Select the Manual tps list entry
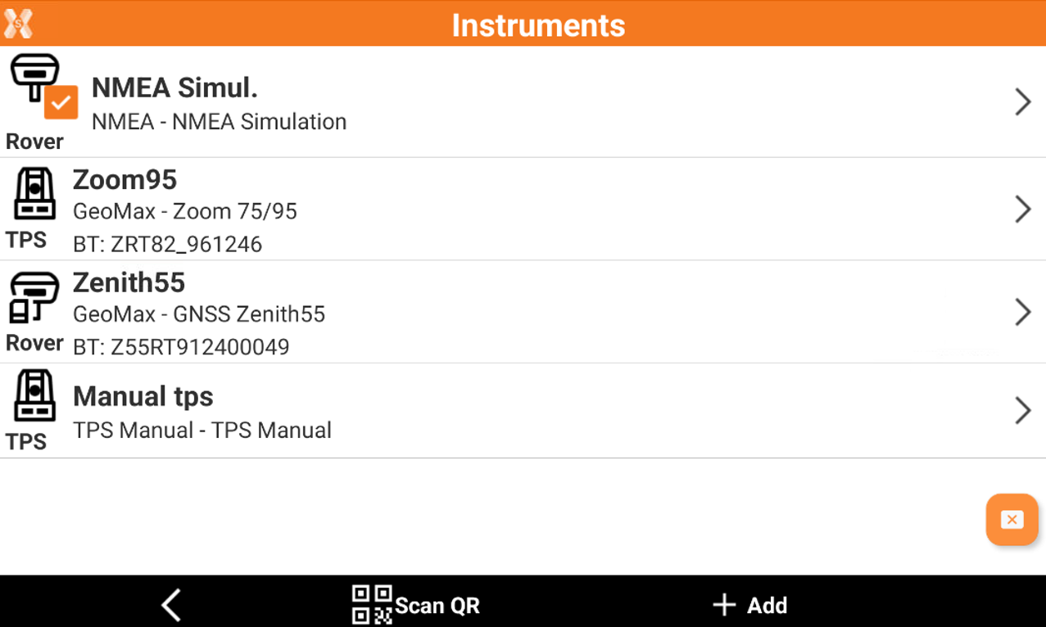This screenshot has width=1046, height=627. [x=491, y=411]
